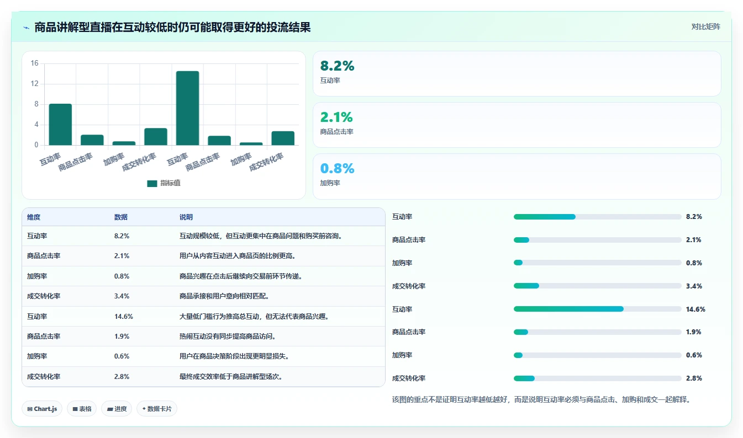Click the 14.6% progress bar
The image size is (743, 438).
tap(597, 309)
